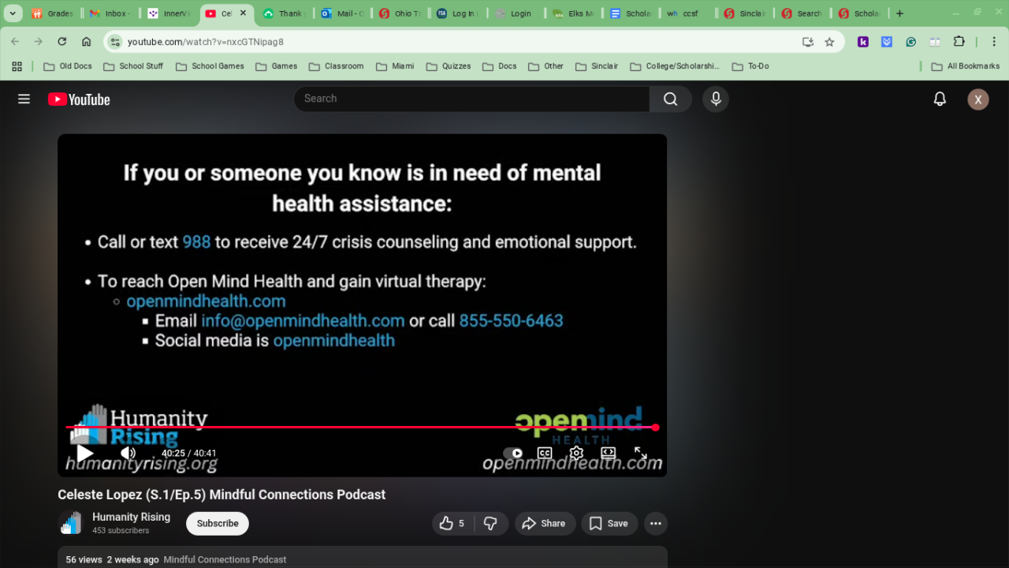Switch to the Thank you tab

pos(284,13)
